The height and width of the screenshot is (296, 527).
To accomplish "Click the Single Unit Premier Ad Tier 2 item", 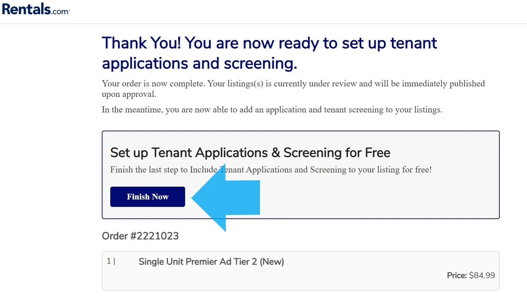I will (x=211, y=261).
